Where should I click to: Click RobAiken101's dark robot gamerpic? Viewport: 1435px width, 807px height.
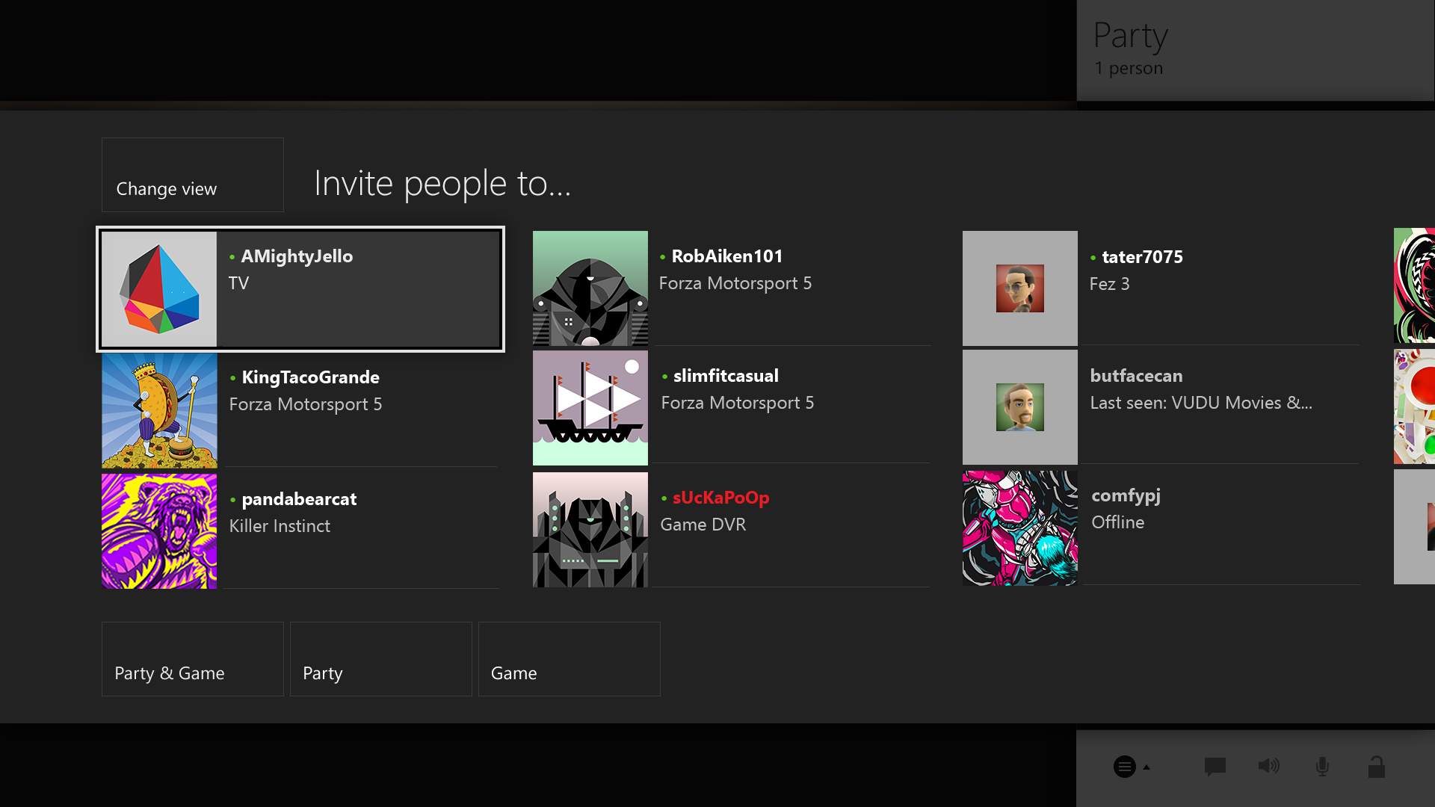click(590, 288)
